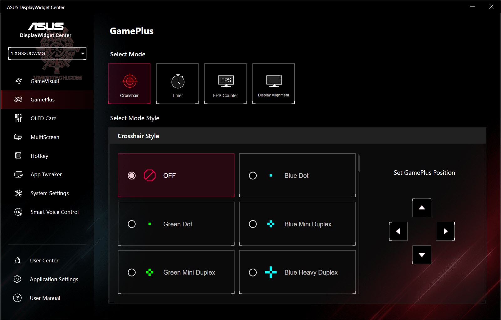Viewport: 501px width, 320px height.
Task: Open the 1.XG32UCWMG monitor dropdown
Action: 47,54
